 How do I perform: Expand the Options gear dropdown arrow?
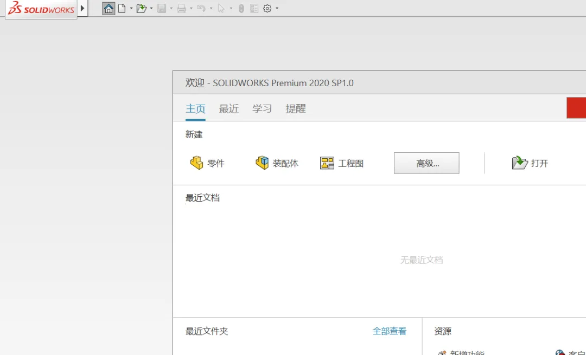(x=277, y=8)
